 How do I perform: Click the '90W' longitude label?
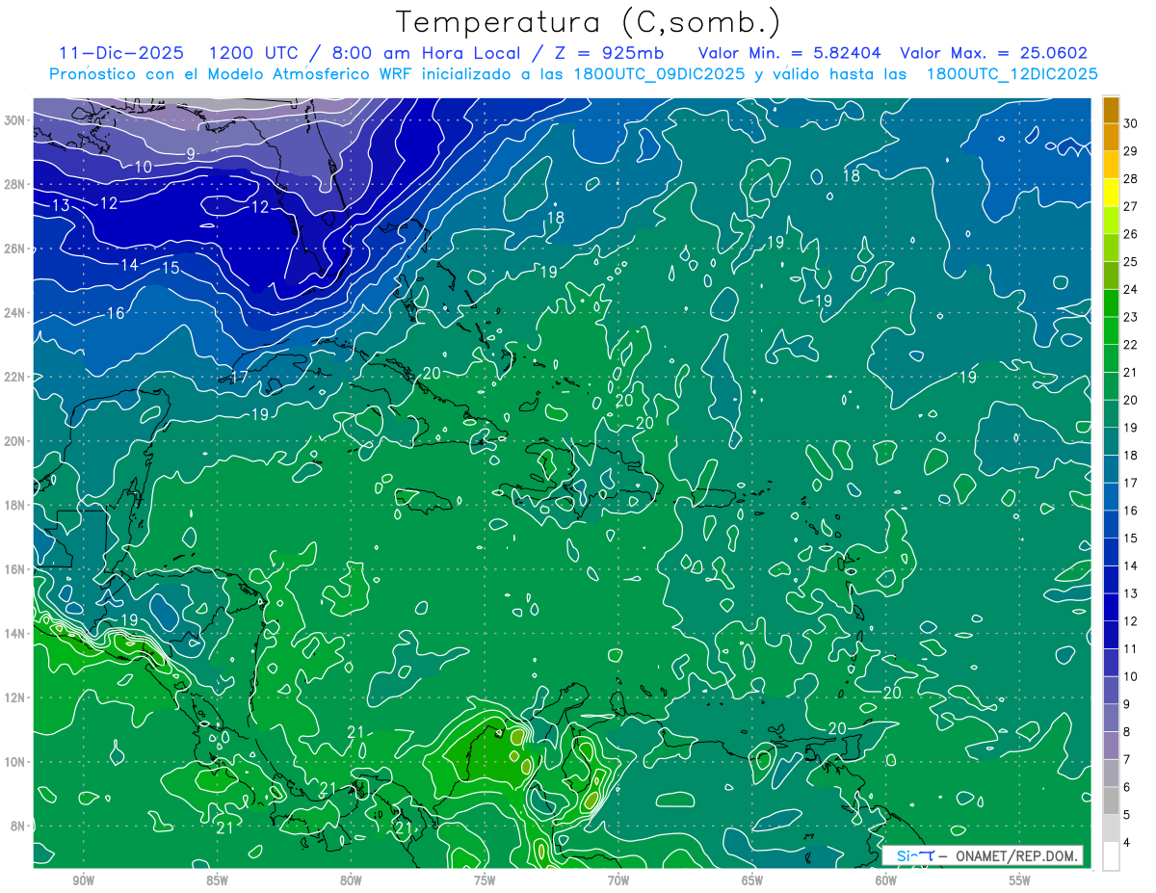[x=84, y=880]
